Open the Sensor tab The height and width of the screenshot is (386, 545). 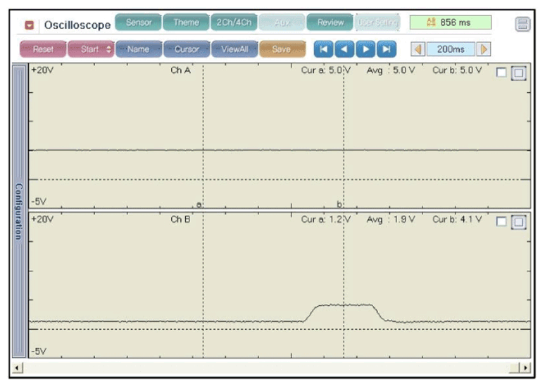[x=137, y=22]
